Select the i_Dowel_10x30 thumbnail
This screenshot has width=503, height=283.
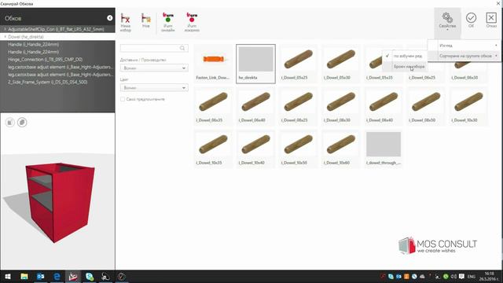(x=469, y=107)
